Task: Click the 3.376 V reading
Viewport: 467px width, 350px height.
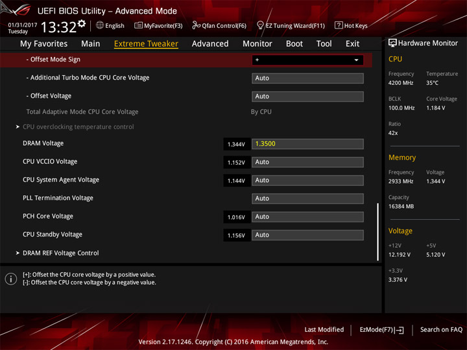Action: click(398, 280)
